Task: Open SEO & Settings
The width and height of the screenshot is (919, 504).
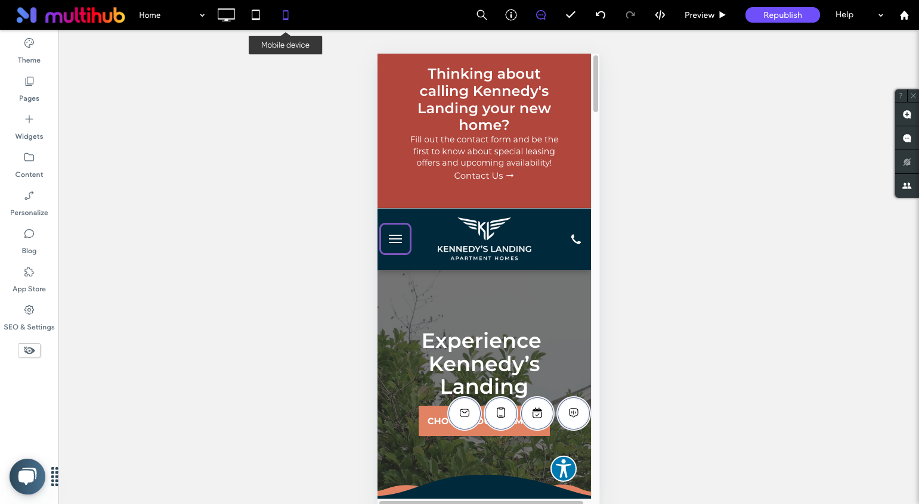Action: [29, 318]
